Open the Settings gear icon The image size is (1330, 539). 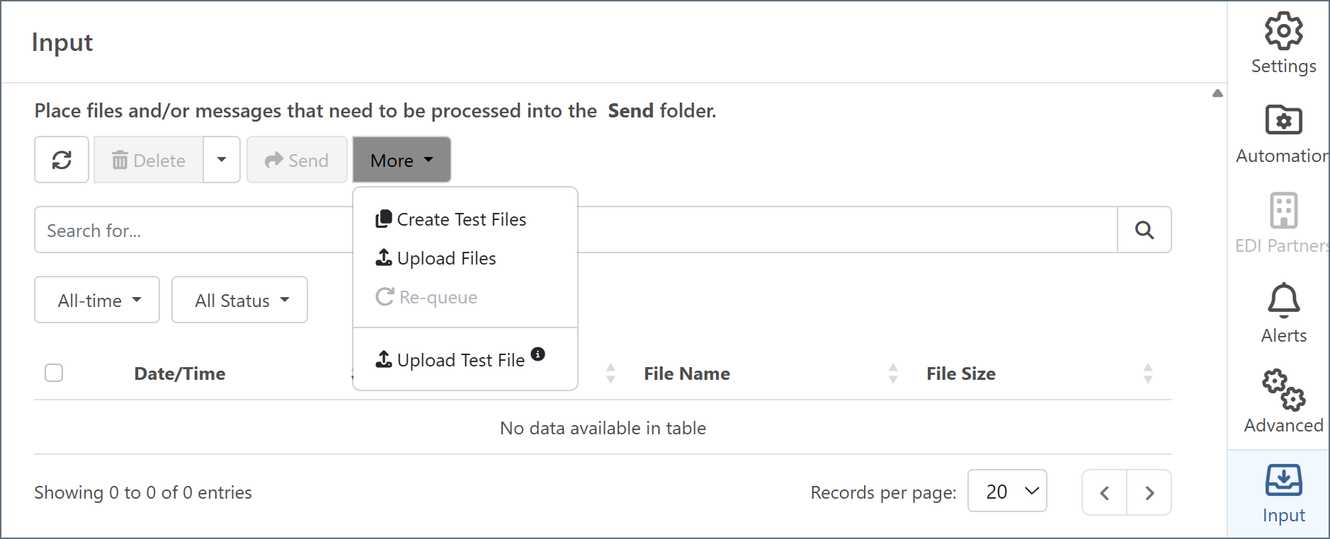(1283, 31)
